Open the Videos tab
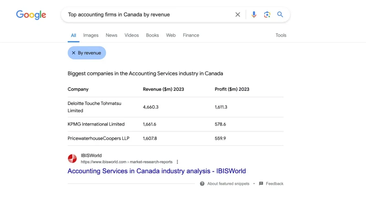 pos(132,36)
